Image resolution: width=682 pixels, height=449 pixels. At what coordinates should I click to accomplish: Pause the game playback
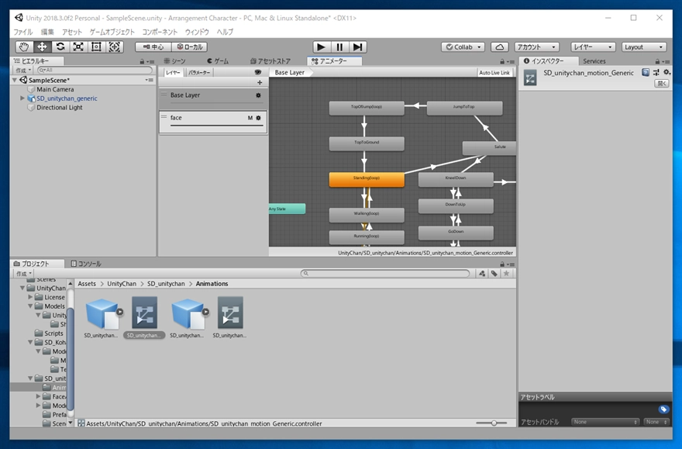click(339, 47)
